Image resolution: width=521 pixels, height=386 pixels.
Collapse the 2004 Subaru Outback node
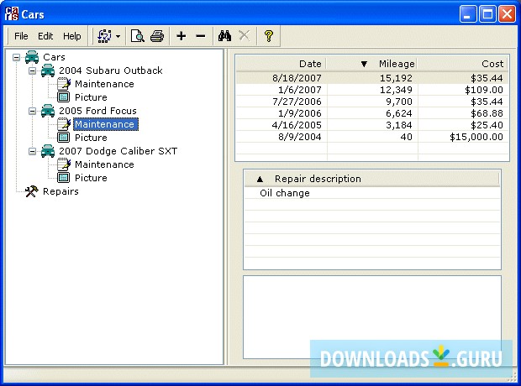(x=32, y=70)
